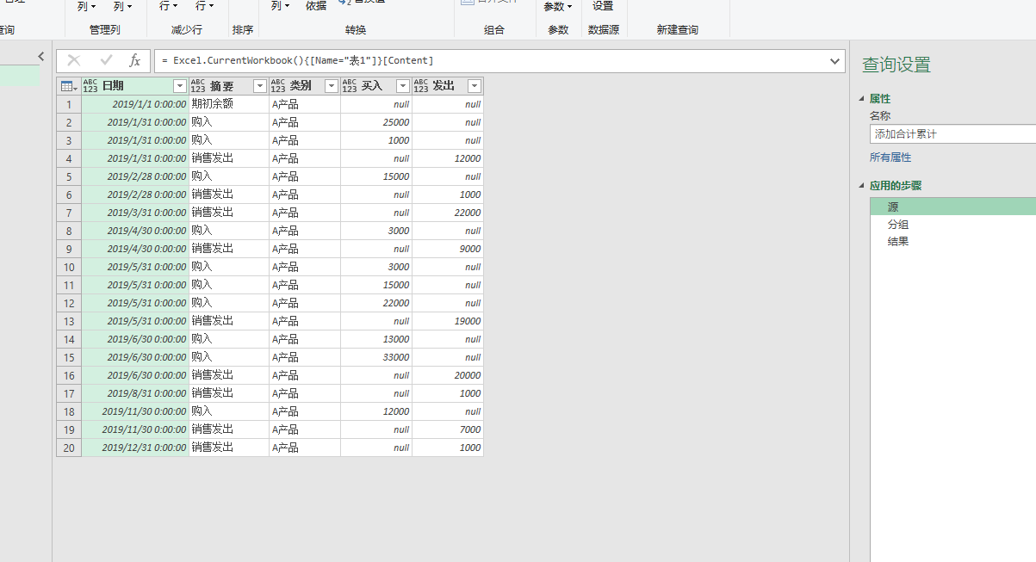
Task: Click the table options icon at the grid's top-left corner
Action: point(68,85)
